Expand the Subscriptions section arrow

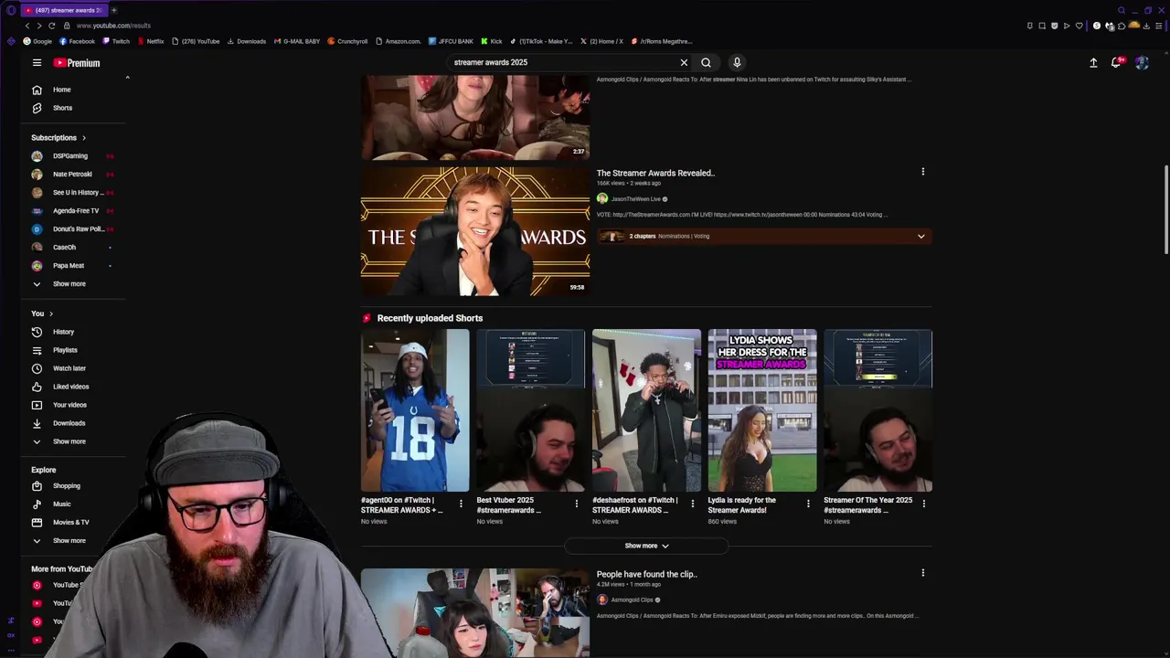(x=84, y=138)
